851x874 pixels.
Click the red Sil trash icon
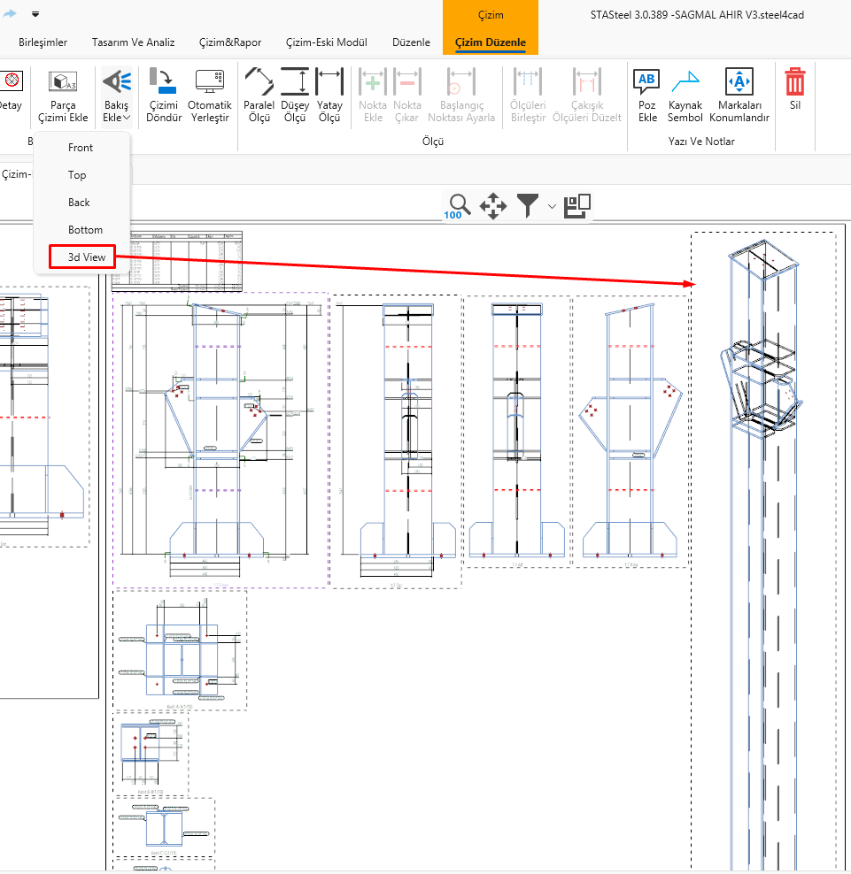pos(795,82)
